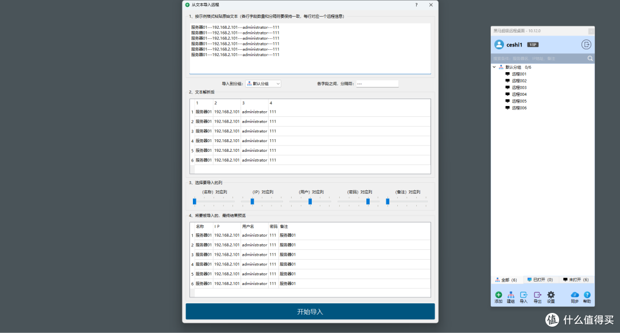Click 备注 column header in preview table
The height and width of the screenshot is (333, 620).
pos(284,226)
